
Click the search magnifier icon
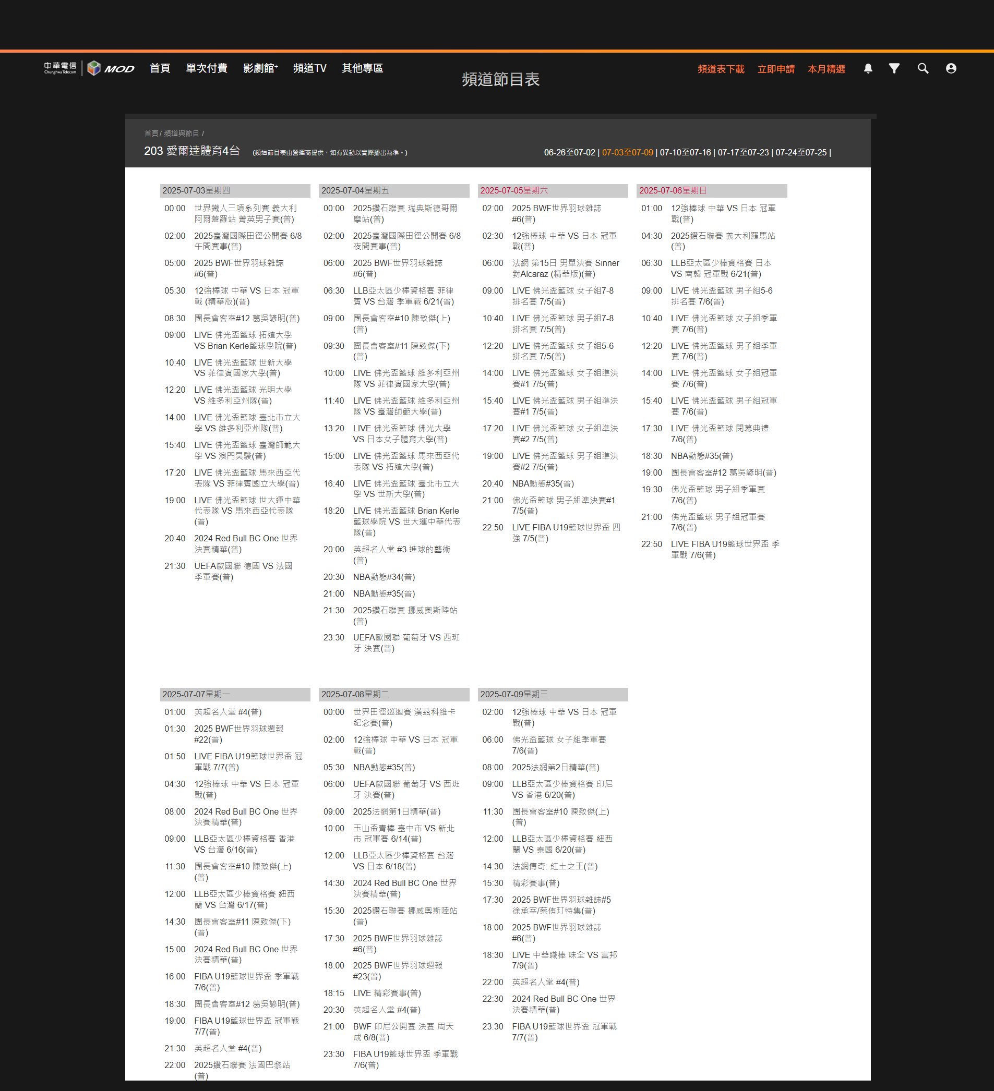tap(923, 68)
